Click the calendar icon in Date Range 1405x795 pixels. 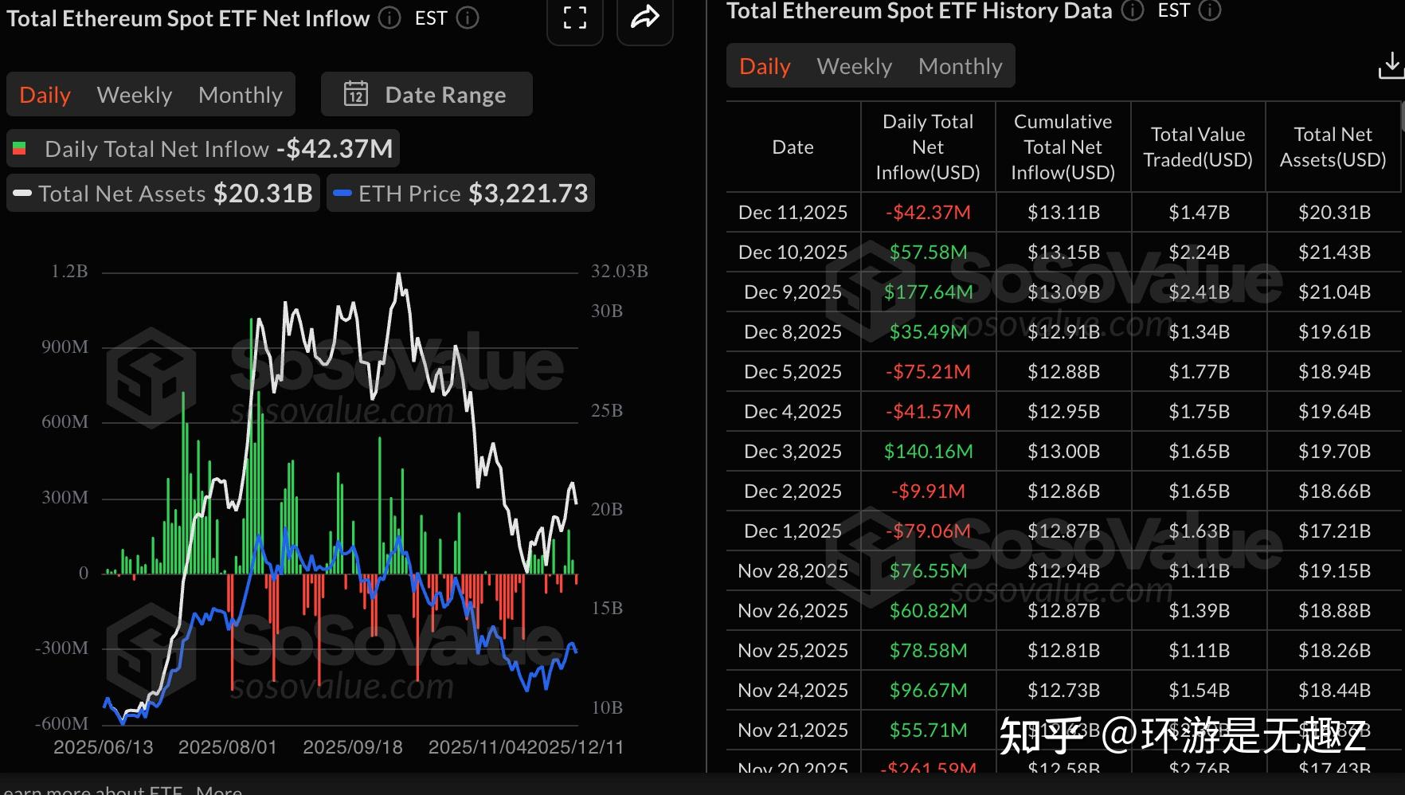click(355, 95)
